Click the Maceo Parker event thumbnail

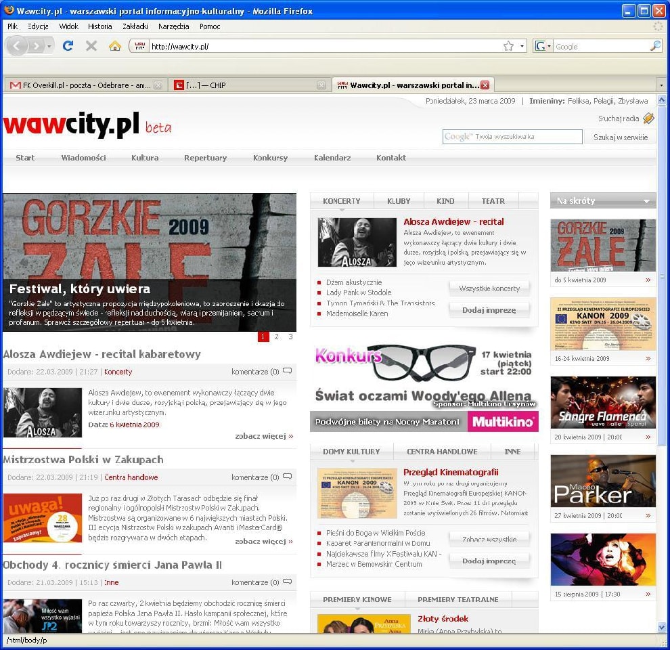click(x=603, y=481)
